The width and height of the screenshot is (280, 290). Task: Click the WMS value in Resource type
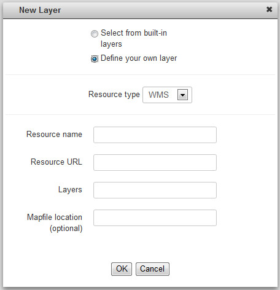pyautogui.click(x=158, y=95)
